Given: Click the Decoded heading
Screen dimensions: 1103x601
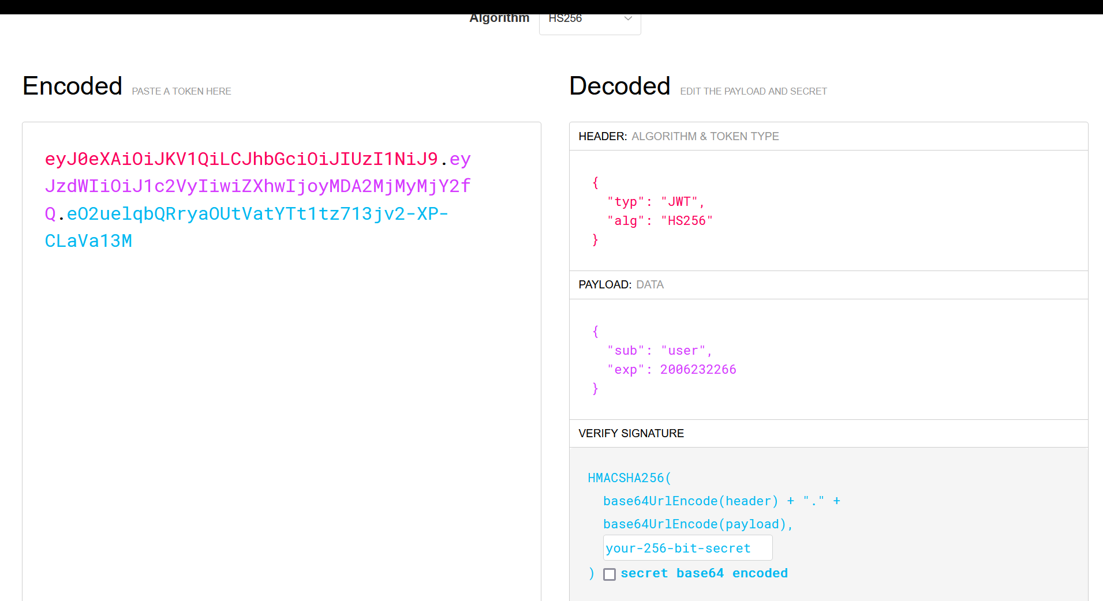Looking at the screenshot, I should pos(619,86).
